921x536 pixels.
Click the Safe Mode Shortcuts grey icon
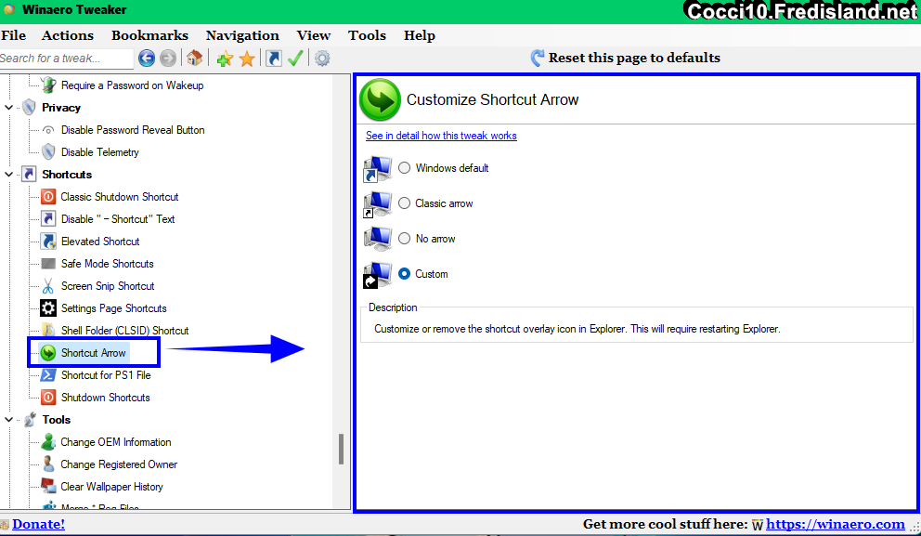click(x=48, y=264)
